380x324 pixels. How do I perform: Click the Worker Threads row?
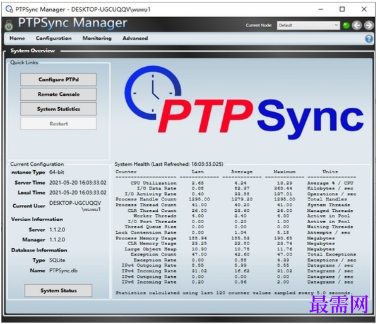click(236, 216)
